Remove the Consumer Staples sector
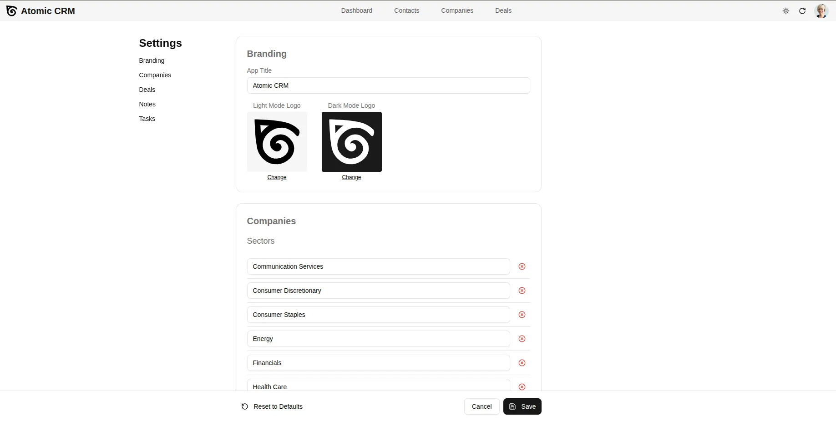The image size is (836, 421). 522,315
